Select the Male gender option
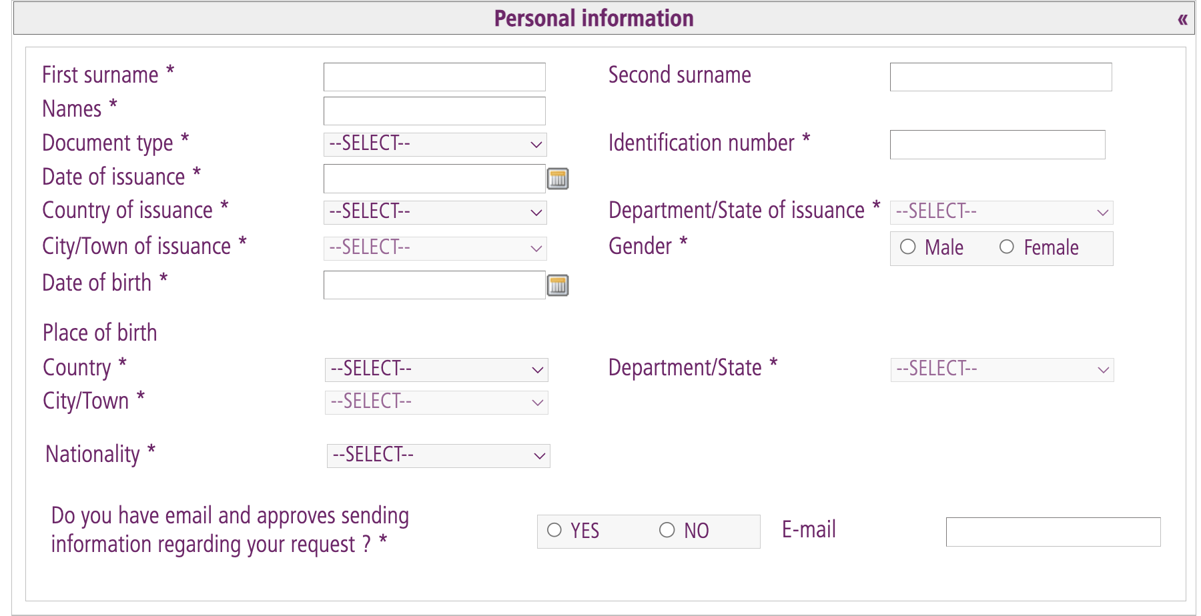 point(908,247)
